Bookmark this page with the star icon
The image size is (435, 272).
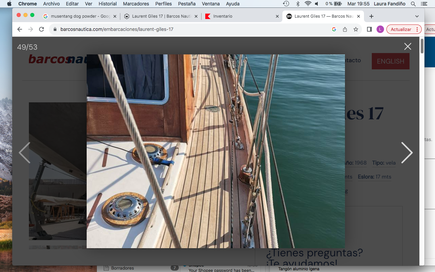pos(356,29)
